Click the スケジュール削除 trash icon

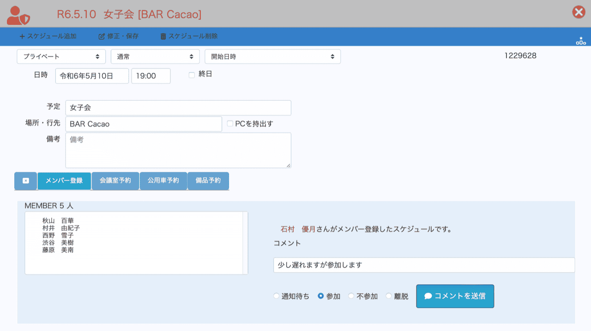(163, 36)
